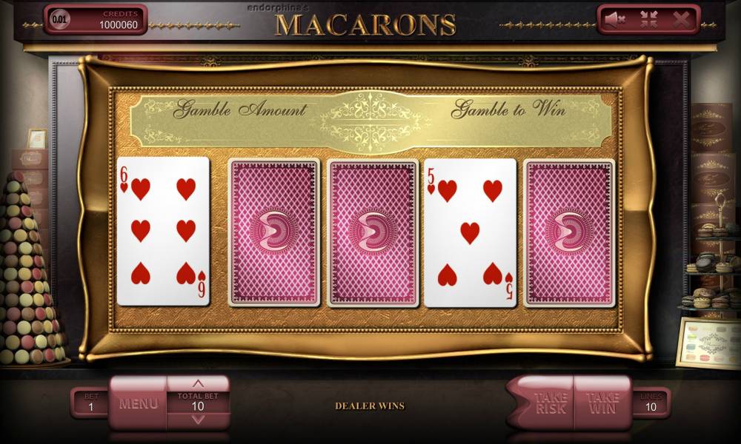
Task: Pick the middle face-down card
Action: [x=373, y=232]
